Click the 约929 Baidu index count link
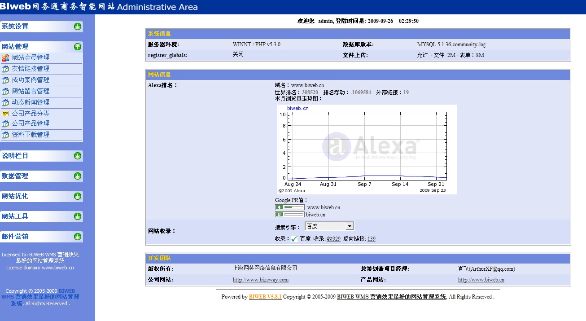The height and width of the screenshot is (321, 586). pyautogui.click(x=333, y=239)
